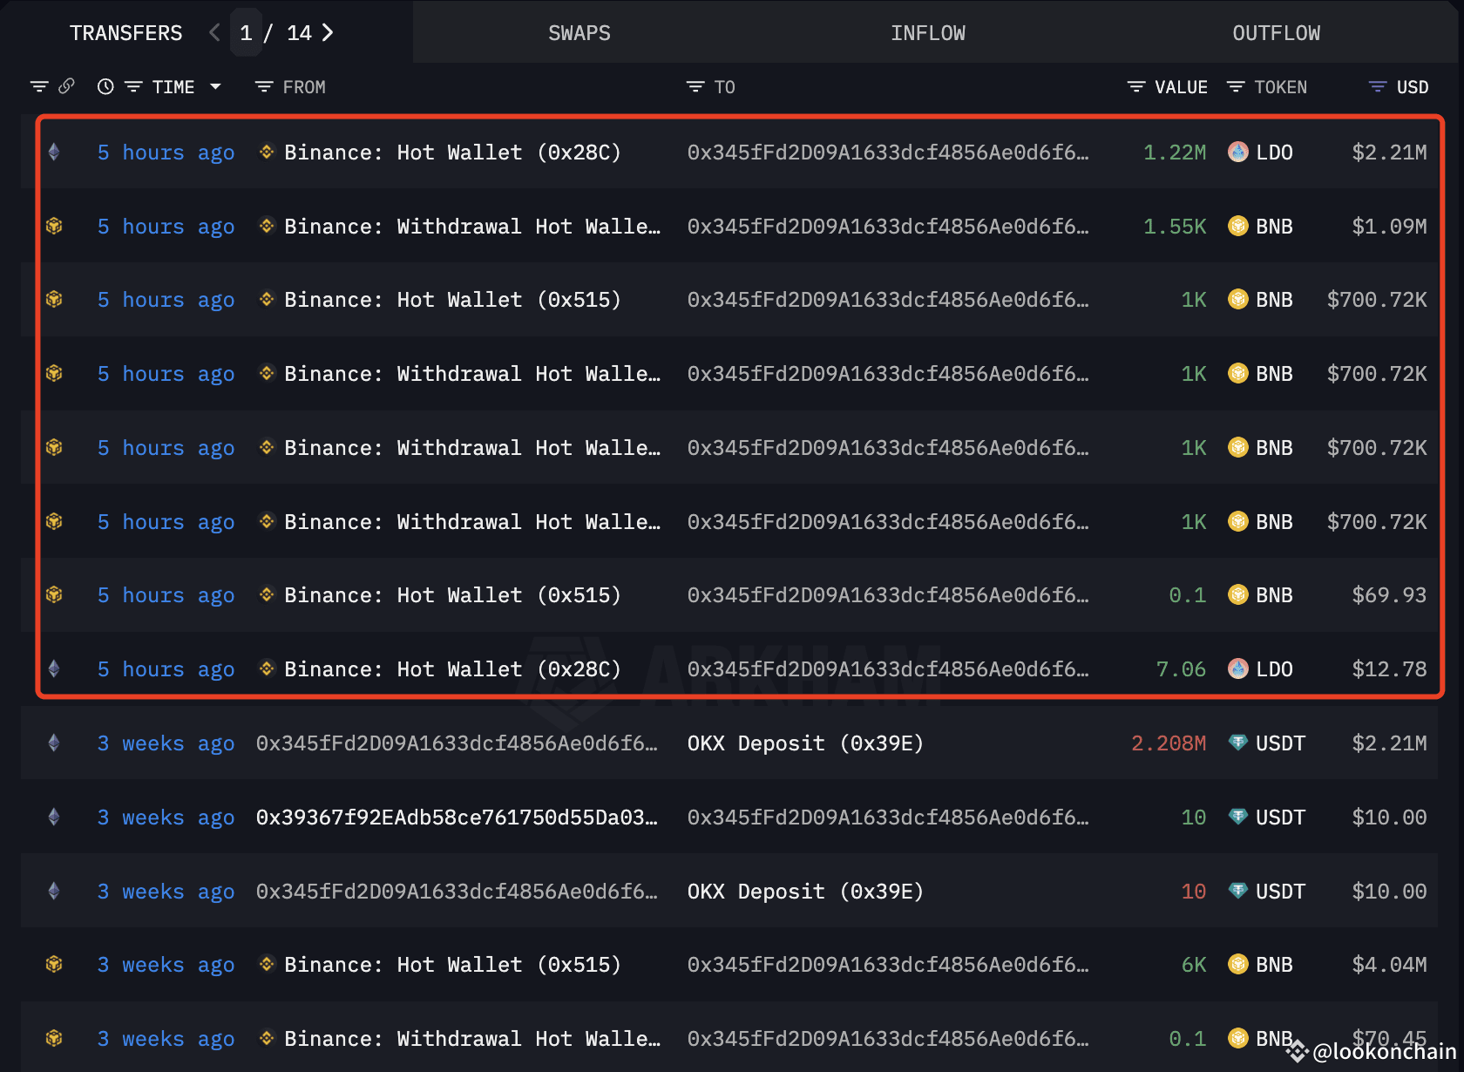Open the USD column filter icon

(1378, 86)
